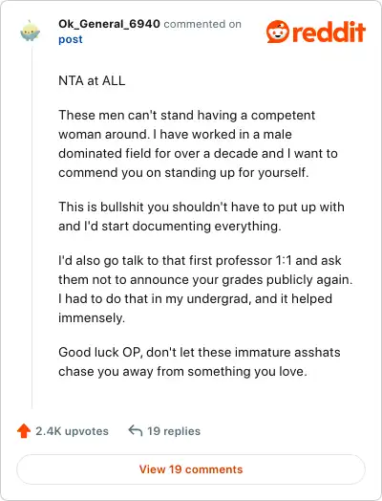Click the 2.4K upvotes label
382x501 pixels.
(x=72, y=431)
